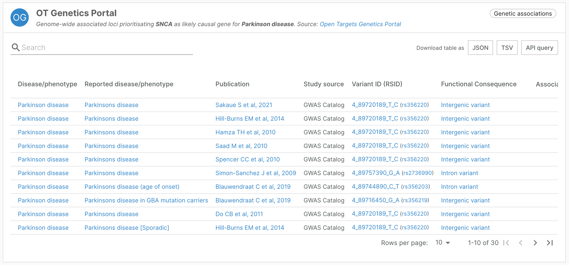Go to the next page with the chevron icon

[535, 243]
